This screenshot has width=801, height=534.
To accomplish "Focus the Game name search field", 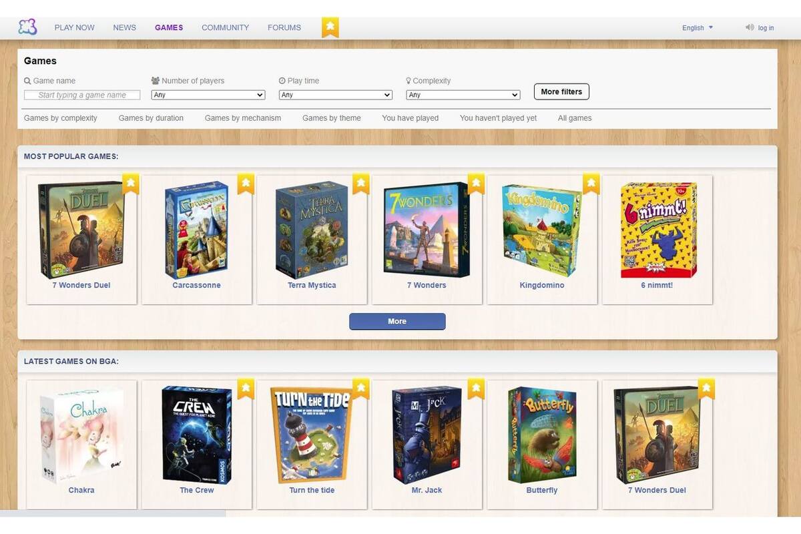I will tap(82, 95).
